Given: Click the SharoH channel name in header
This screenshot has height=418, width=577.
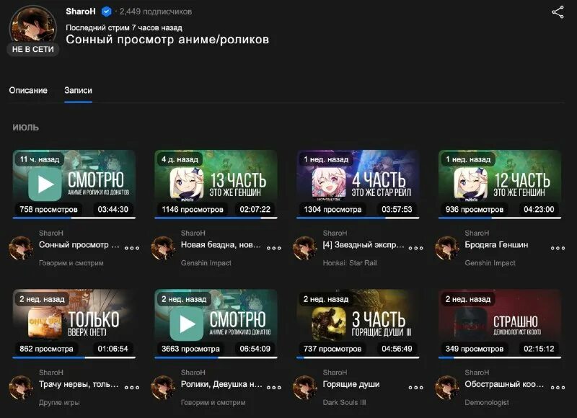Looking at the screenshot, I should [81, 12].
